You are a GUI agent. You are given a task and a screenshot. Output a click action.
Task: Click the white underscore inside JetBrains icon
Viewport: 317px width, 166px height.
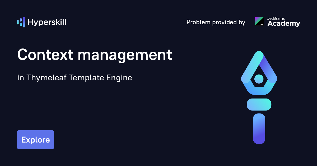262,24
